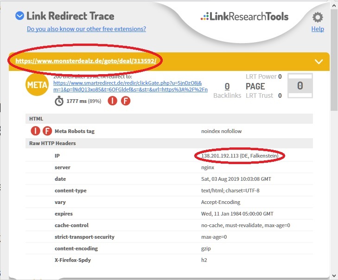Click the red I icon beside the load time
This screenshot has height=280, width=338.
click(x=113, y=101)
